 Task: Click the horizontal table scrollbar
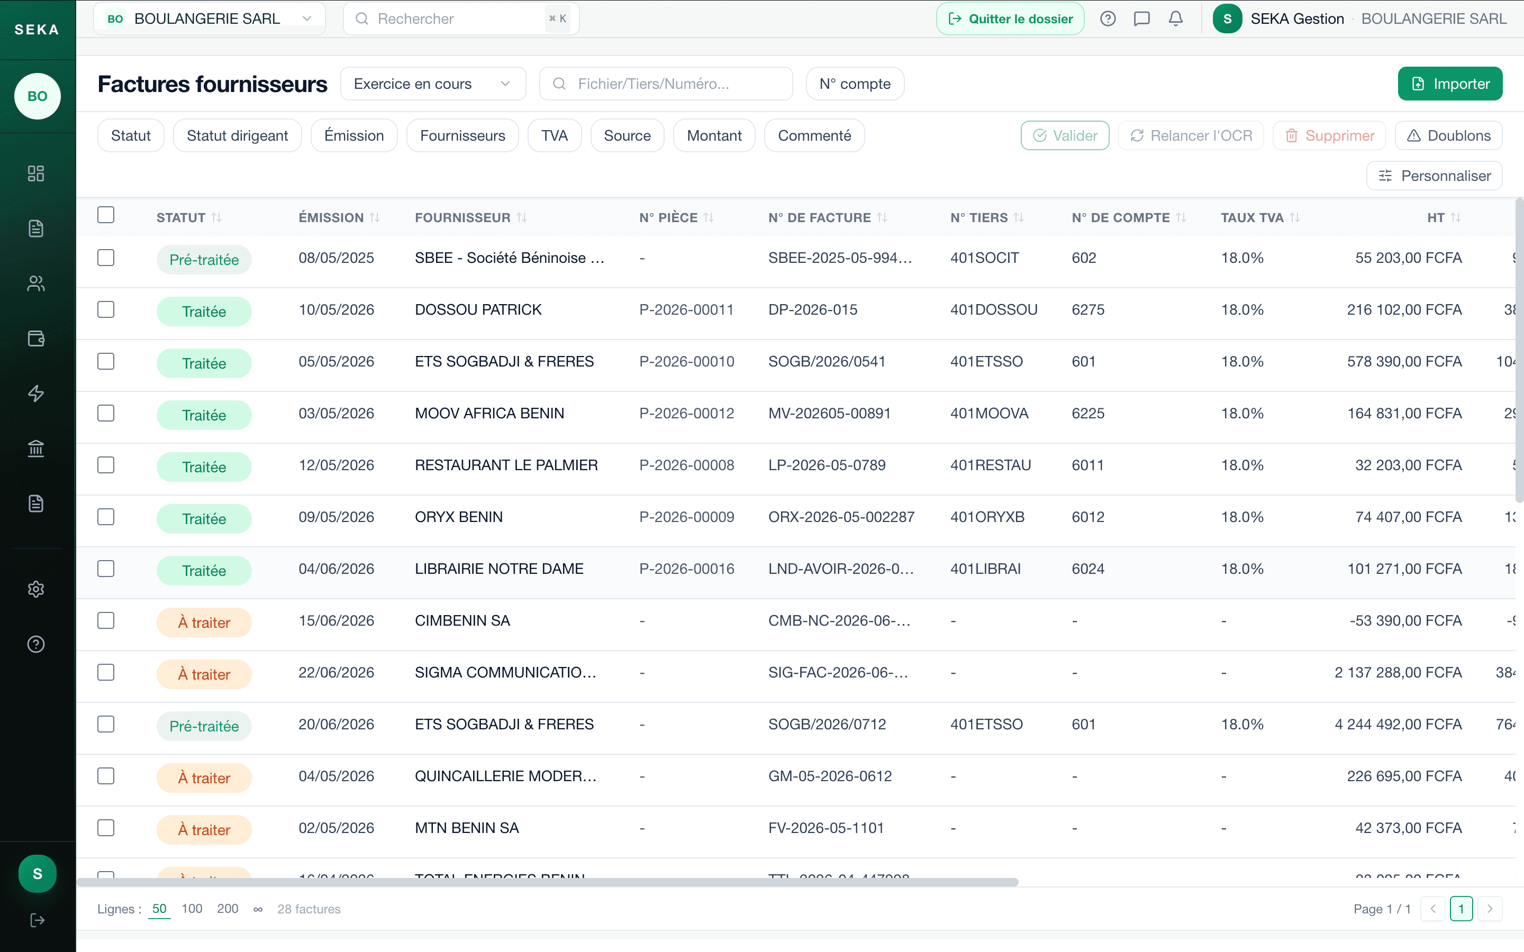(547, 882)
